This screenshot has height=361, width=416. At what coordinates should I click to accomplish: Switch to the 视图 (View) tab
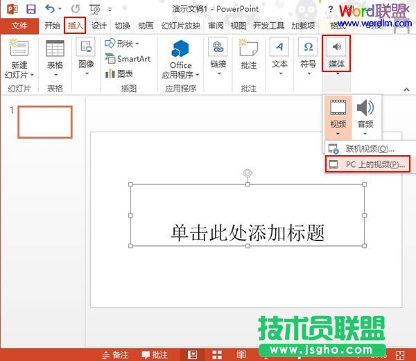pyautogui.click(x=239, y=26)
